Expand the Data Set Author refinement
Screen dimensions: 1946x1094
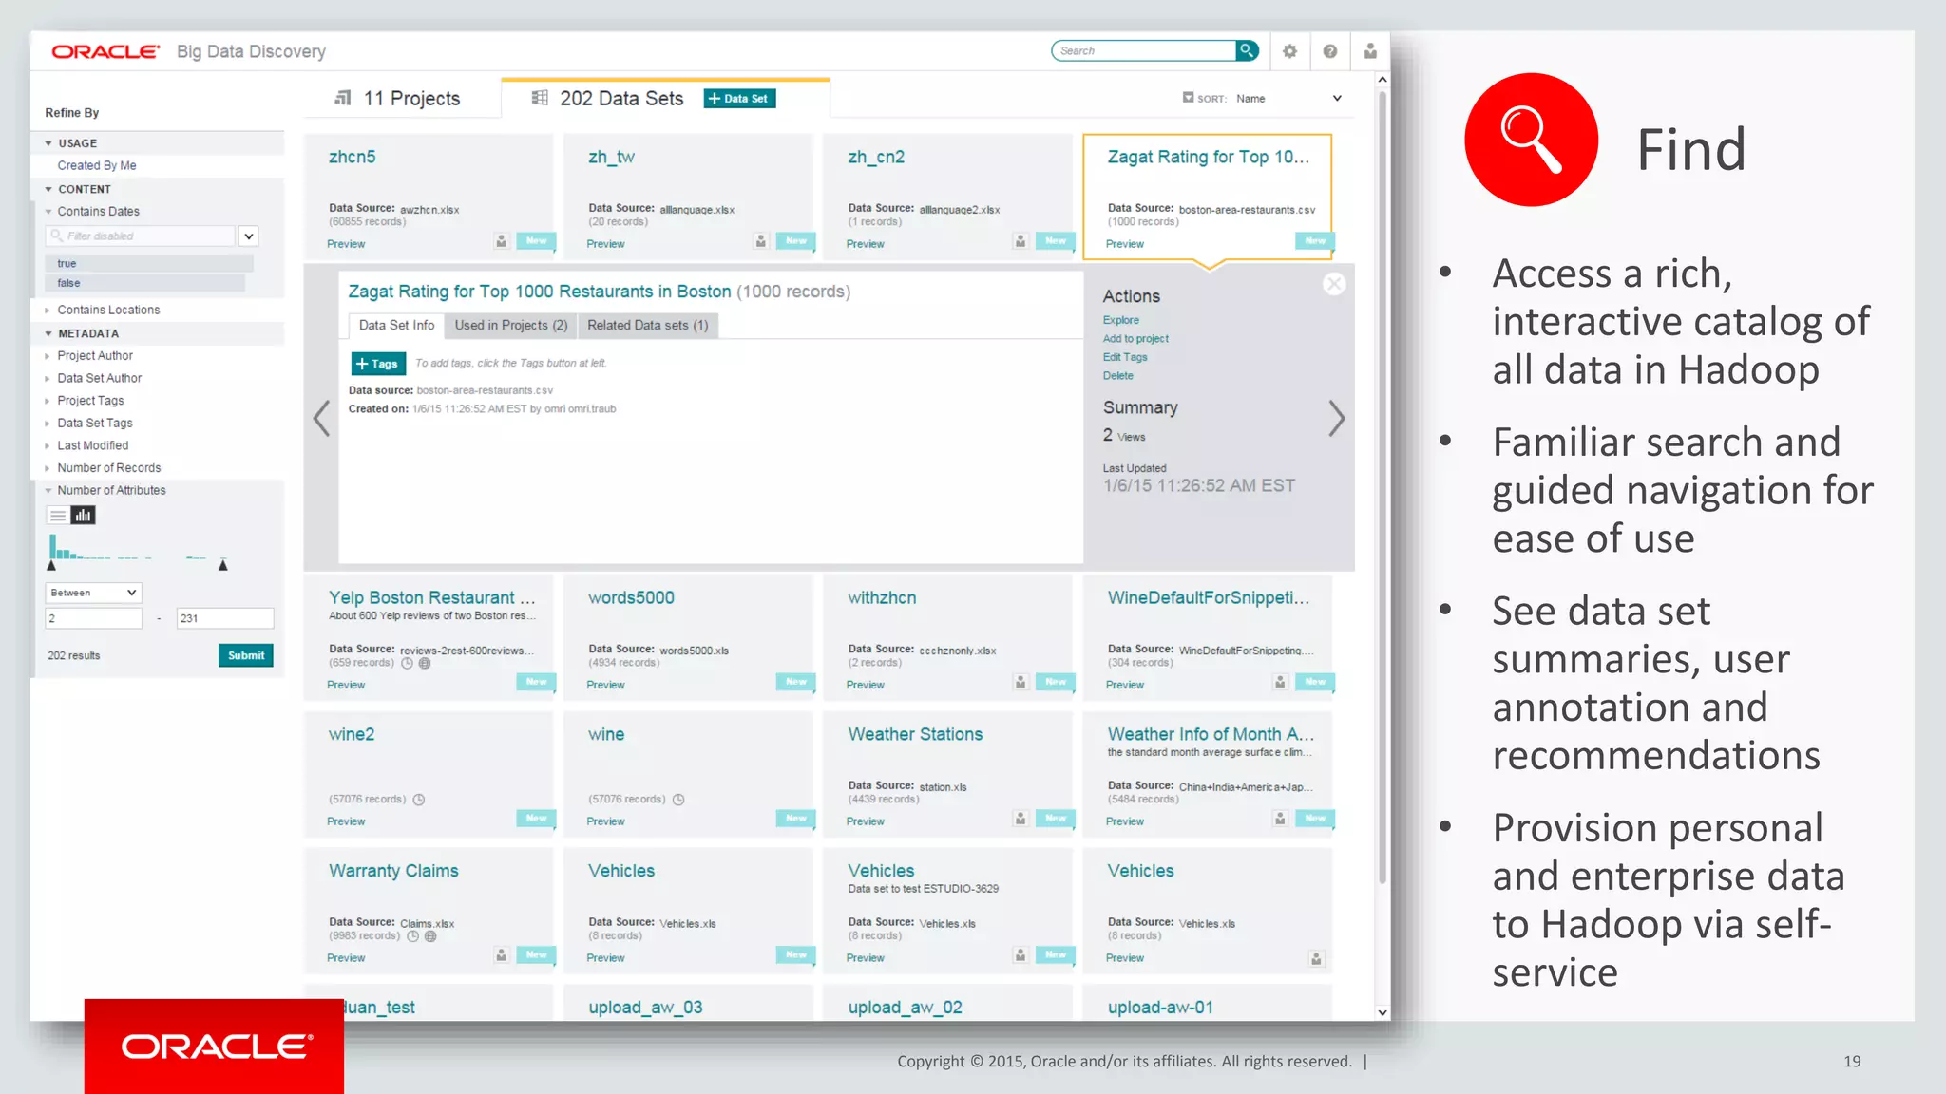pyautogui.click(x=48, y=378)
